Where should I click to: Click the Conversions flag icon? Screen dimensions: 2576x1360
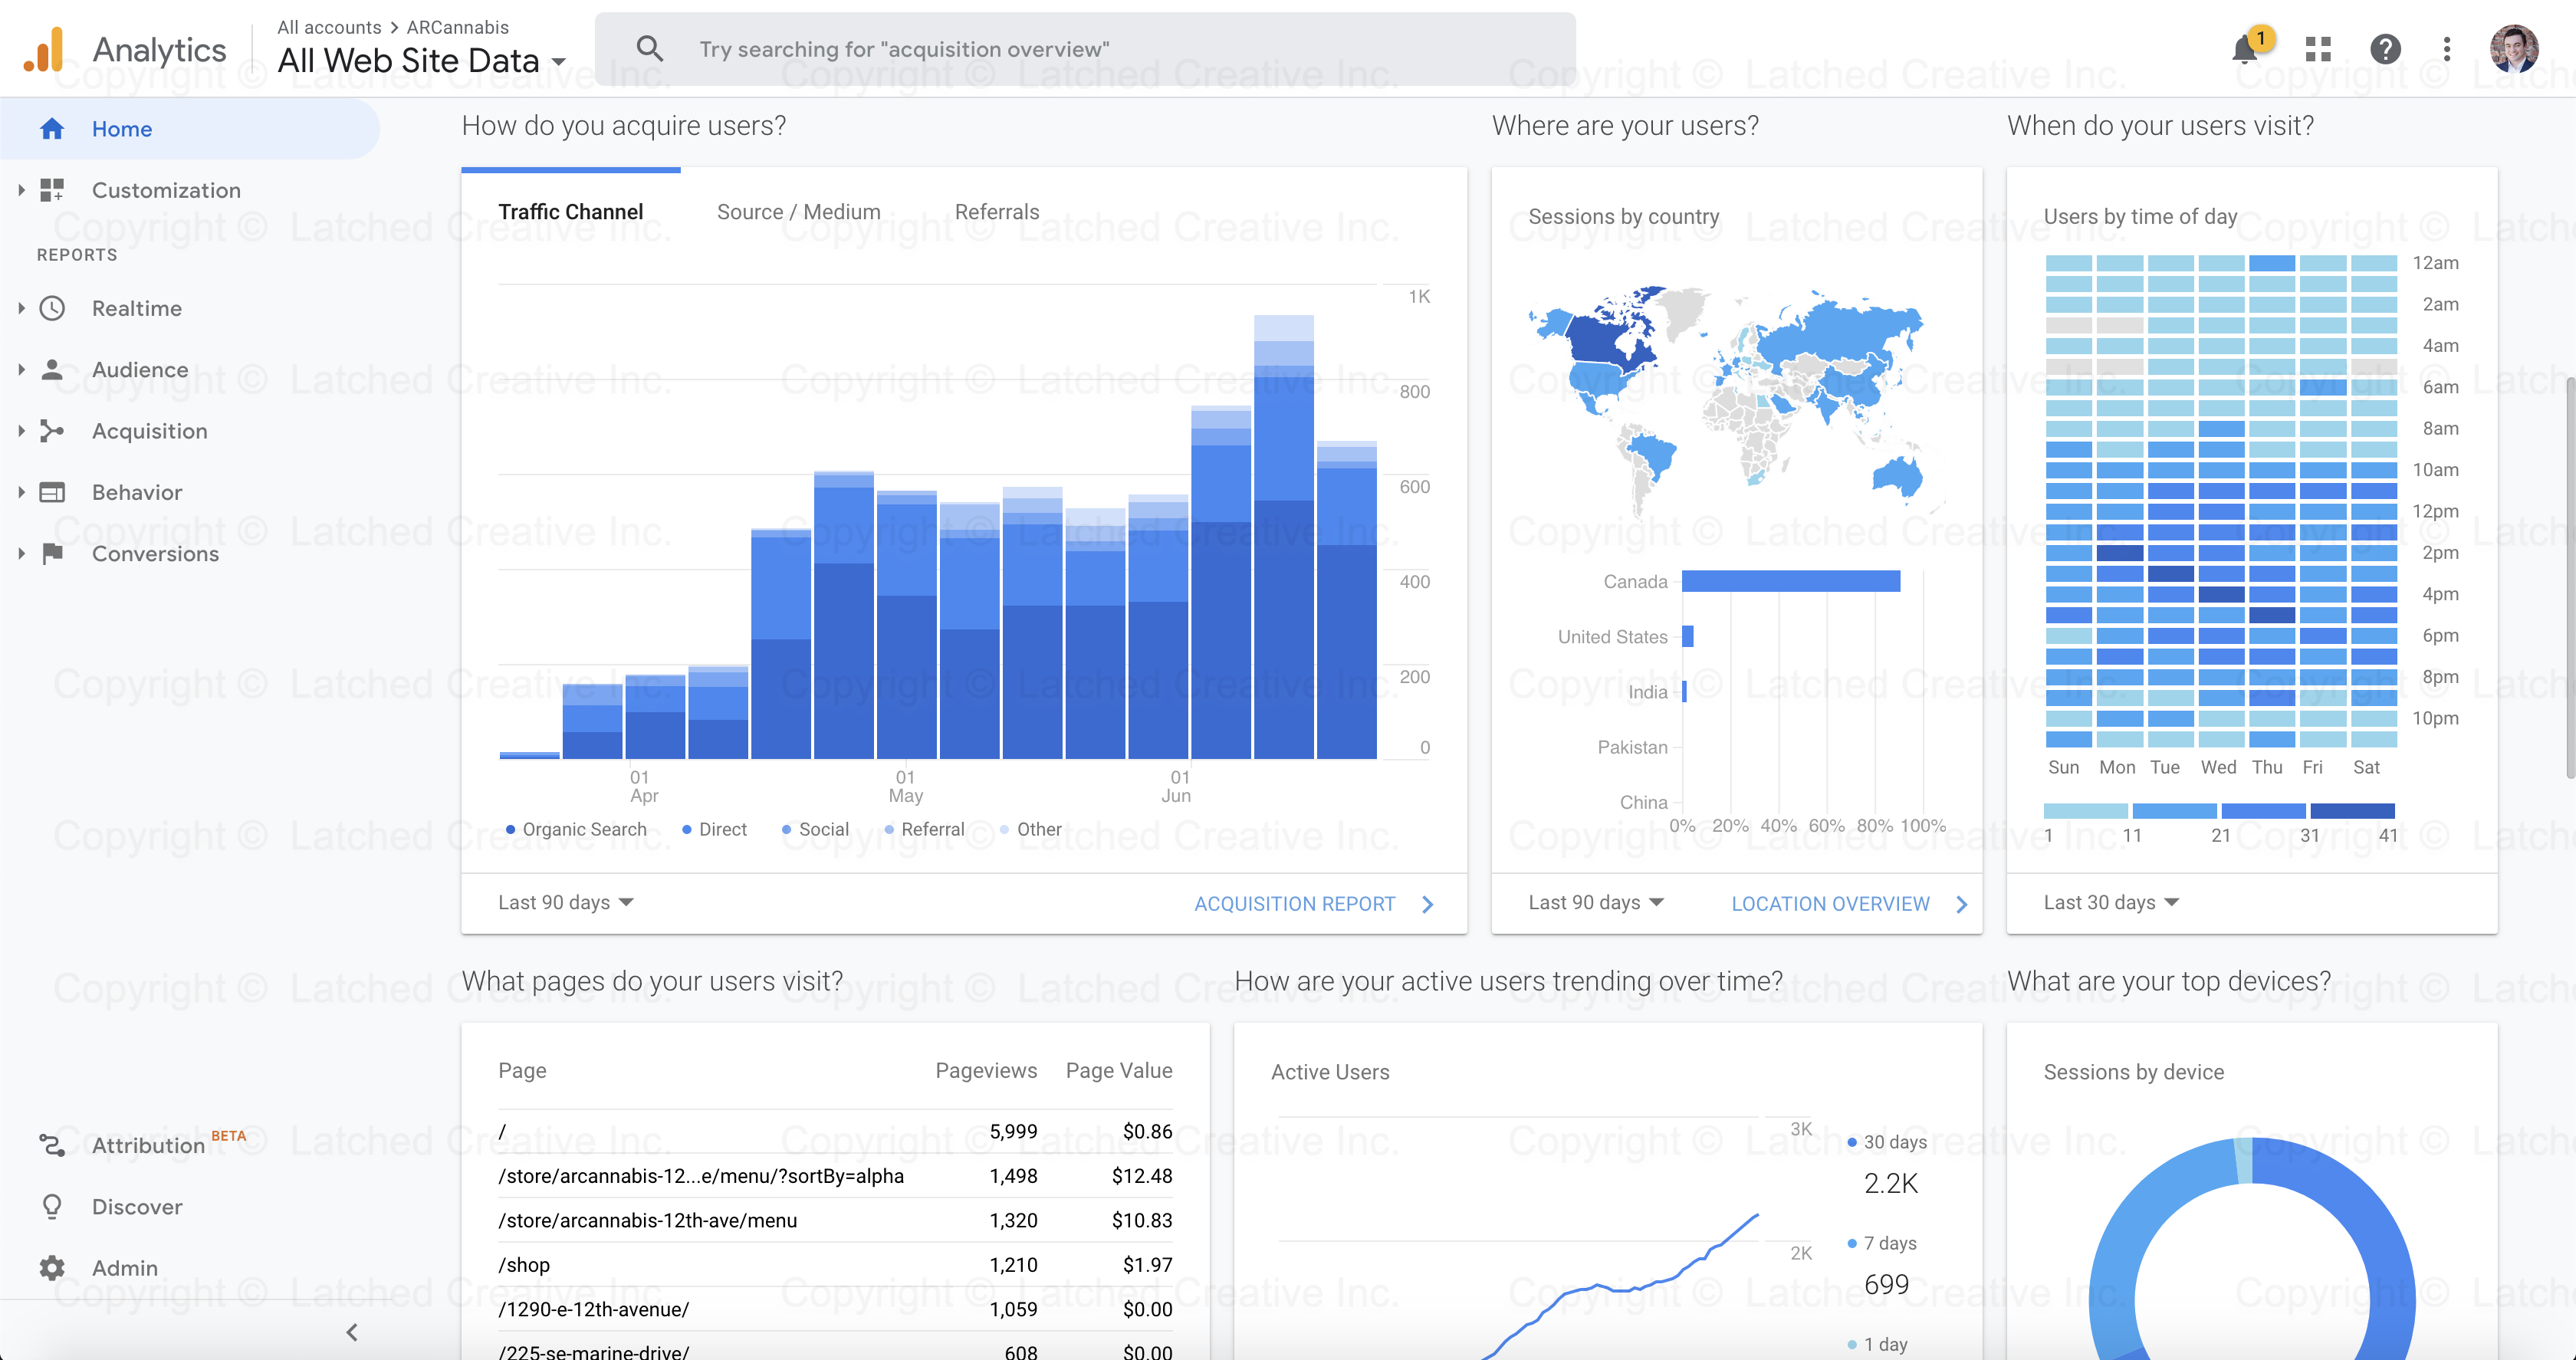tap(52, 553)
